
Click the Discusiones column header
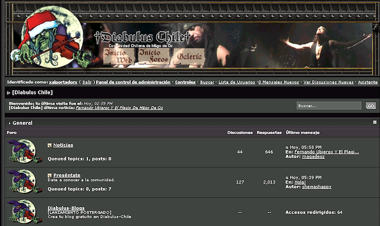coord(240,133)
